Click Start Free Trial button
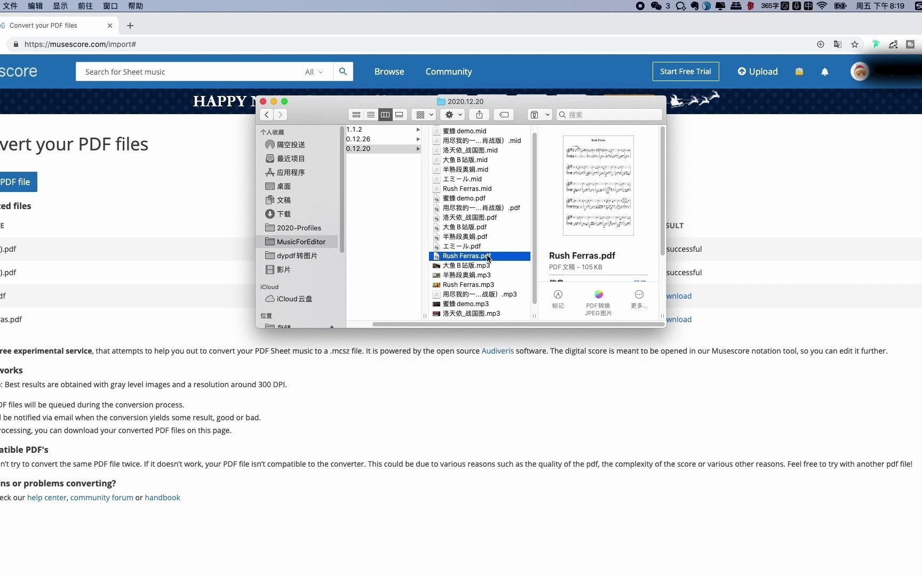 [686, 71]
